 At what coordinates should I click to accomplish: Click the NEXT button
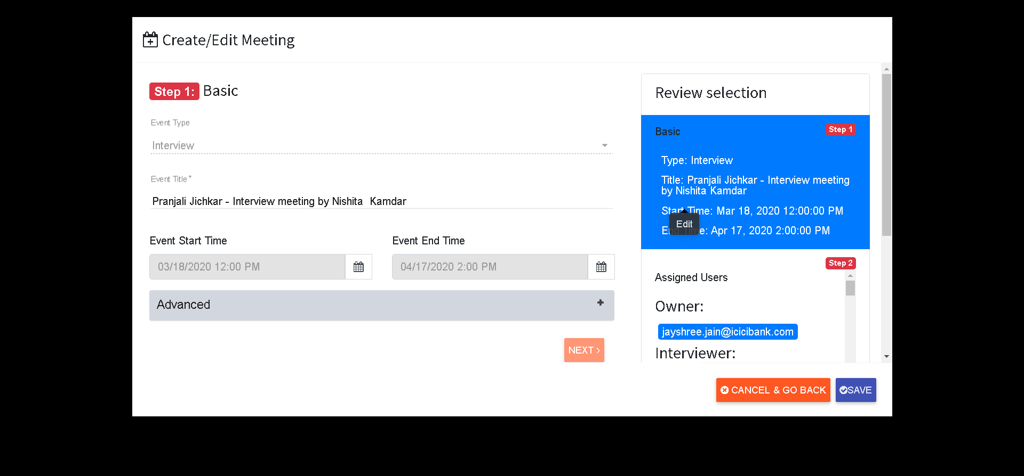pyautogui.click(x=584, y=350)
